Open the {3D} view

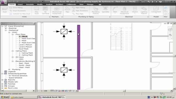point(21,59)
